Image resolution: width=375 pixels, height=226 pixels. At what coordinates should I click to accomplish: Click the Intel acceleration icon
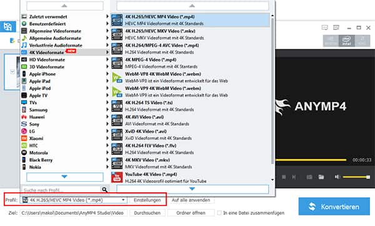pos(346,41)
